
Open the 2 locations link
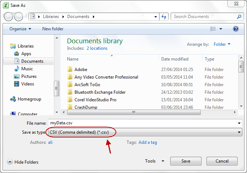click(x=97, y=48)
